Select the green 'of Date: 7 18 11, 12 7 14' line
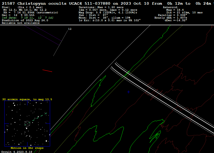Image resolution: width=214 pixels, height=153 pixels. tap(28, 18)
